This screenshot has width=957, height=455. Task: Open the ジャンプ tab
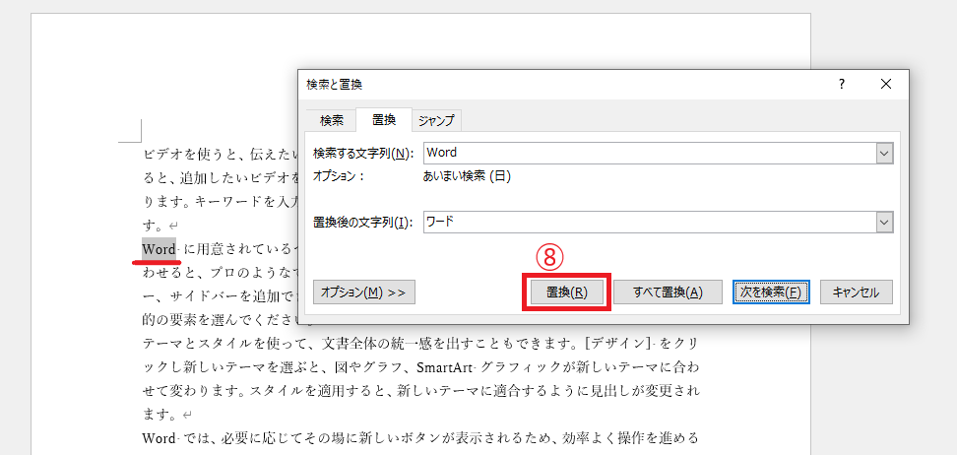436,120
